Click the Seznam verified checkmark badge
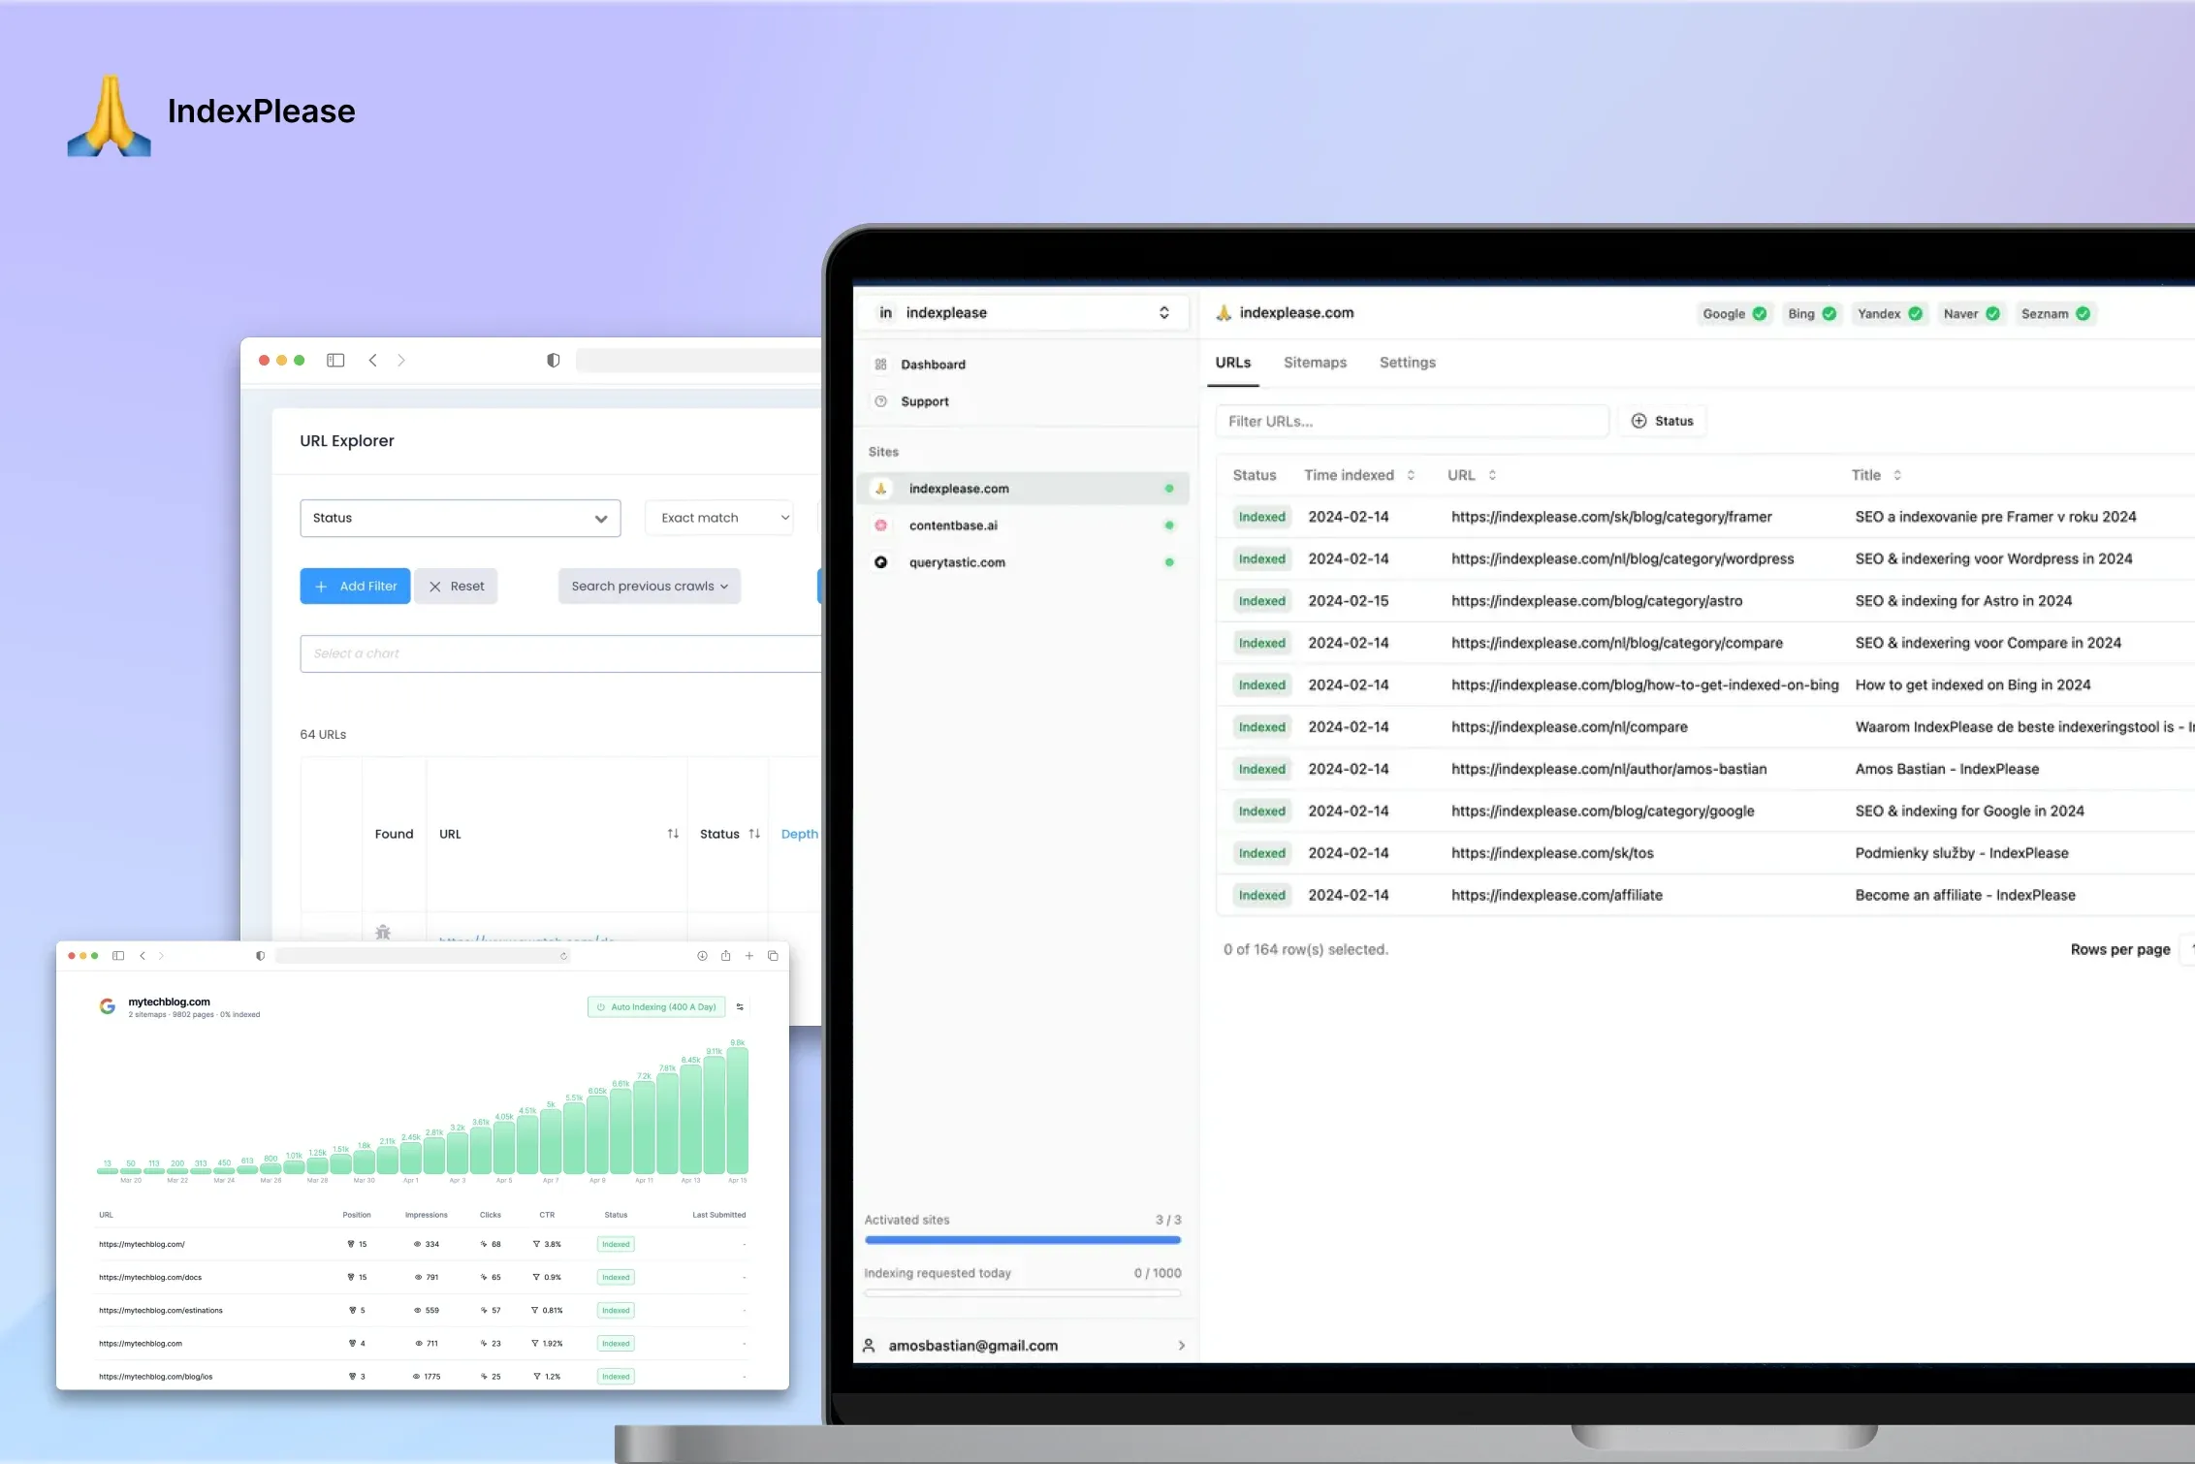 [2084, 314]
